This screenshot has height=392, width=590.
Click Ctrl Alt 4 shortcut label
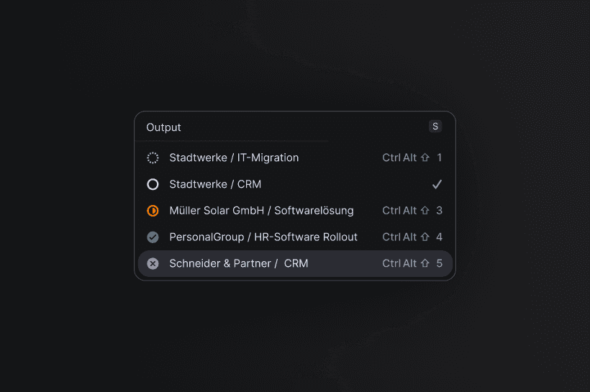(x=412, y=237)
